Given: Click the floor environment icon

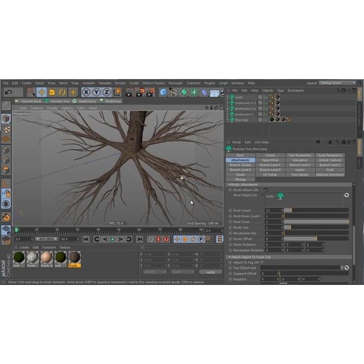Looking at the screenshot, I should pos(214,93).
